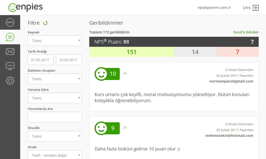266x159 pixels.
Task: Click the enpies logo
Action: [x=25, y=8]
